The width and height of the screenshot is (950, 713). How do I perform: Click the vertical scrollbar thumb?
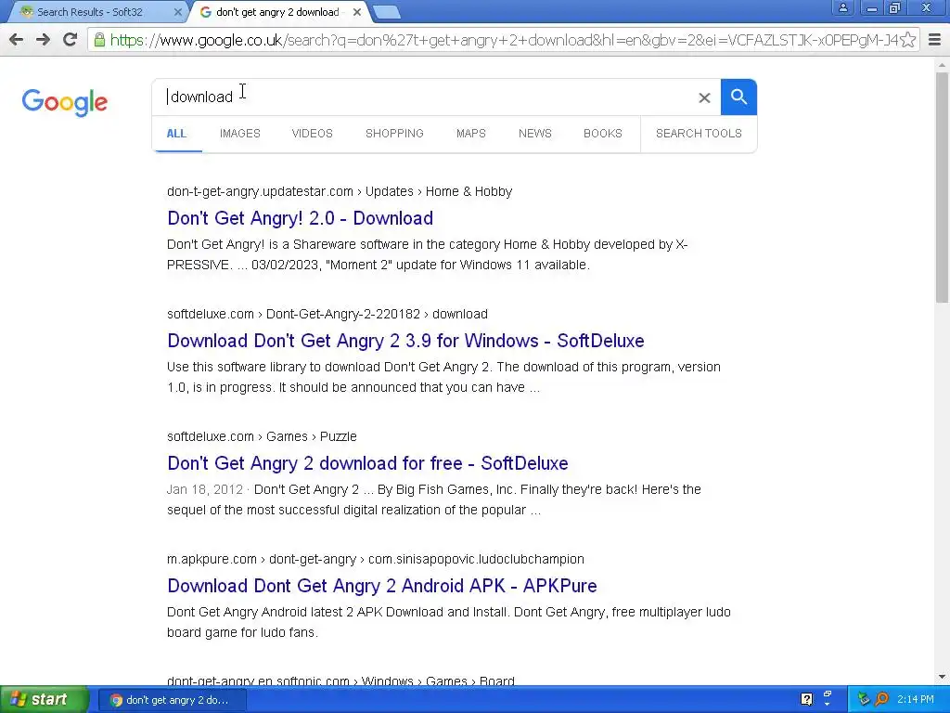(942, 187)
